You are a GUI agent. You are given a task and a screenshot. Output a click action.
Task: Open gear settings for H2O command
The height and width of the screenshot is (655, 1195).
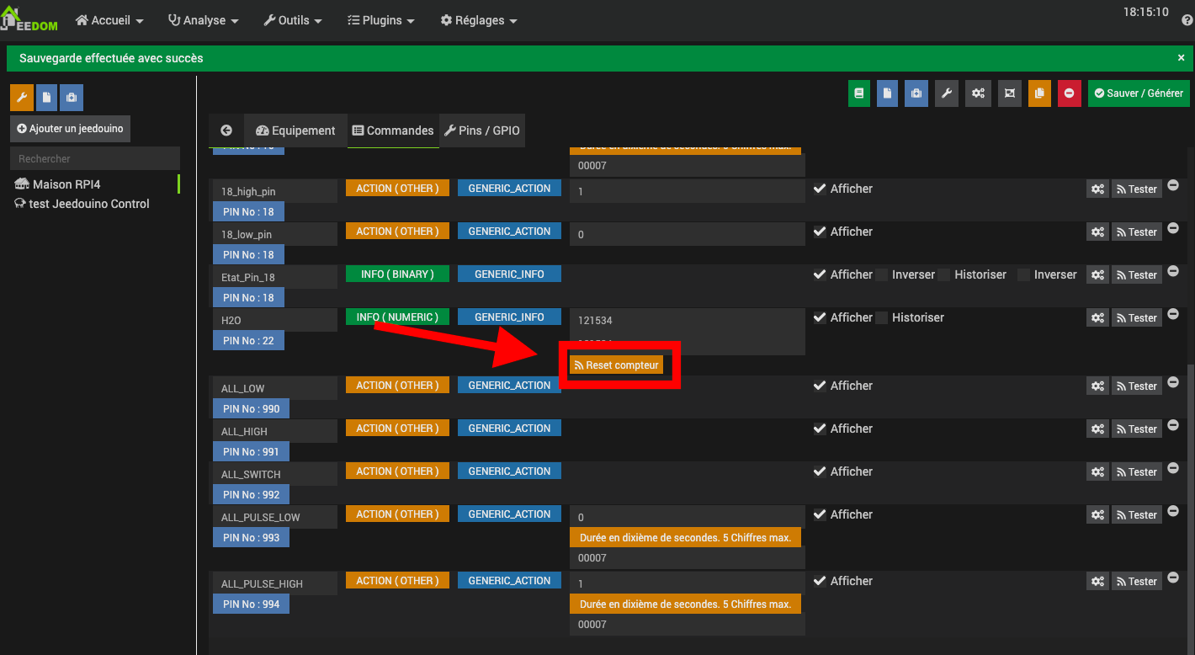pos(1097,318)
